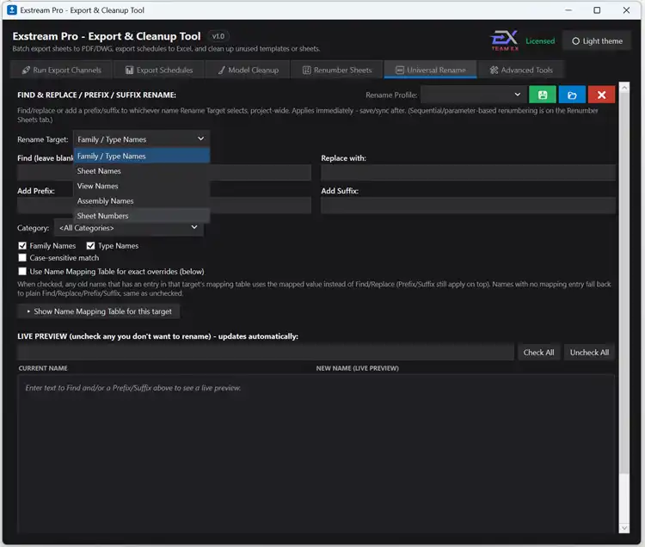Screen dimensions: 645x547
Task: Click the scrollbar down arrow
Action: point(624,528)
